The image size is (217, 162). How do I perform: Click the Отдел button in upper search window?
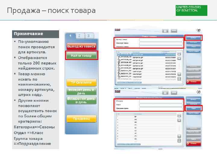[x=193, y=47]
